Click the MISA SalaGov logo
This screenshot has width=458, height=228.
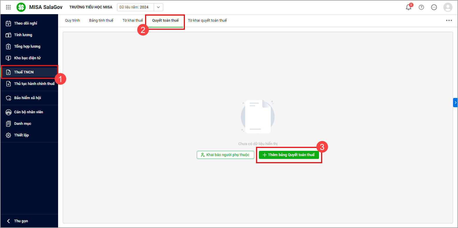point(21,7)
